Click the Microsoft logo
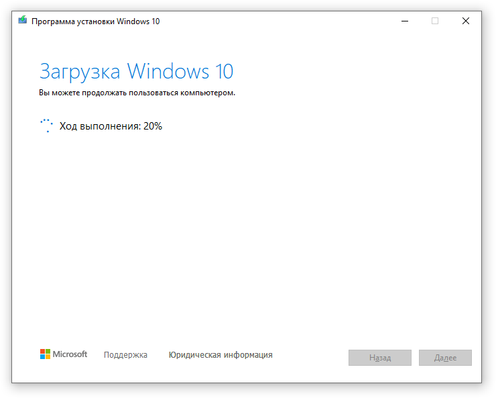Image resolution: width=496 pixels, height=398 pixels. (64, 354)
